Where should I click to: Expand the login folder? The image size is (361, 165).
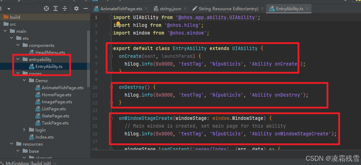[x=24, y=130]
